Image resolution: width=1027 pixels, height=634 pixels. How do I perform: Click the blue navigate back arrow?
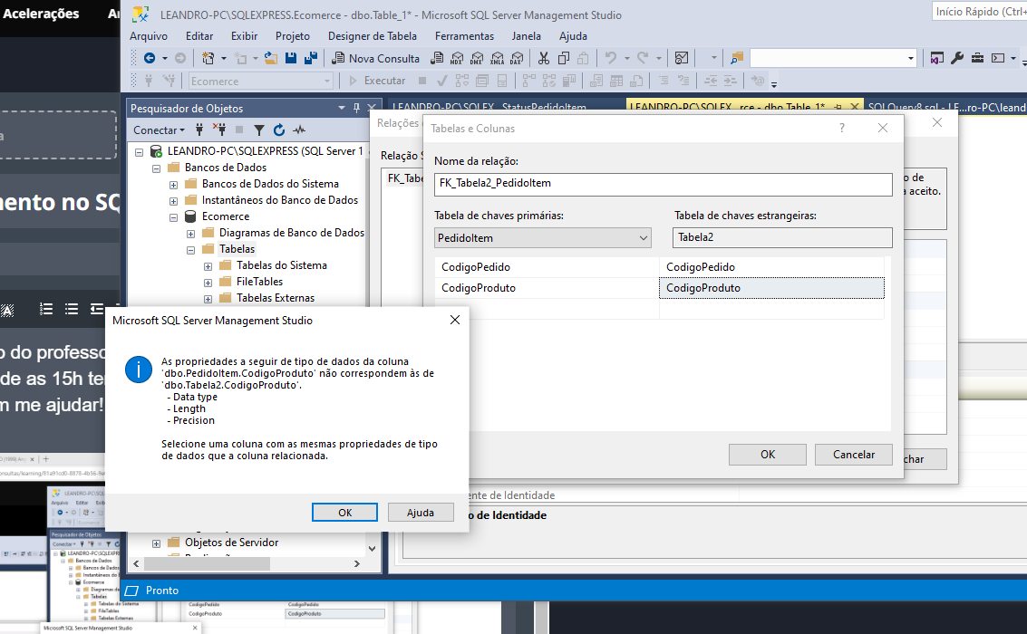pos(150,58)
